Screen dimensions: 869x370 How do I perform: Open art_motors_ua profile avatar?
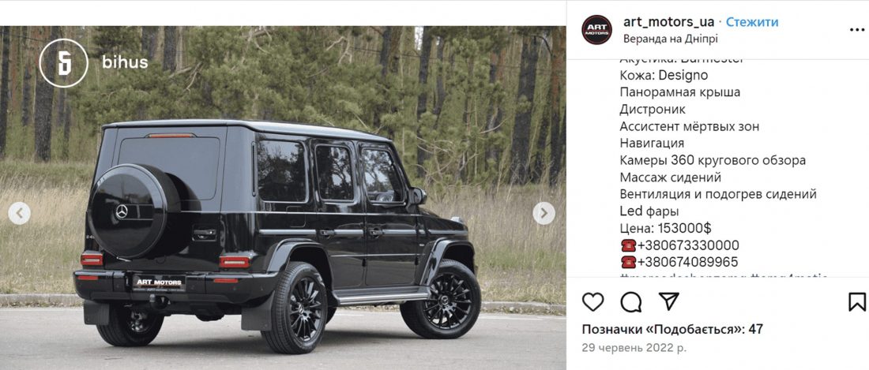[597, 30]
